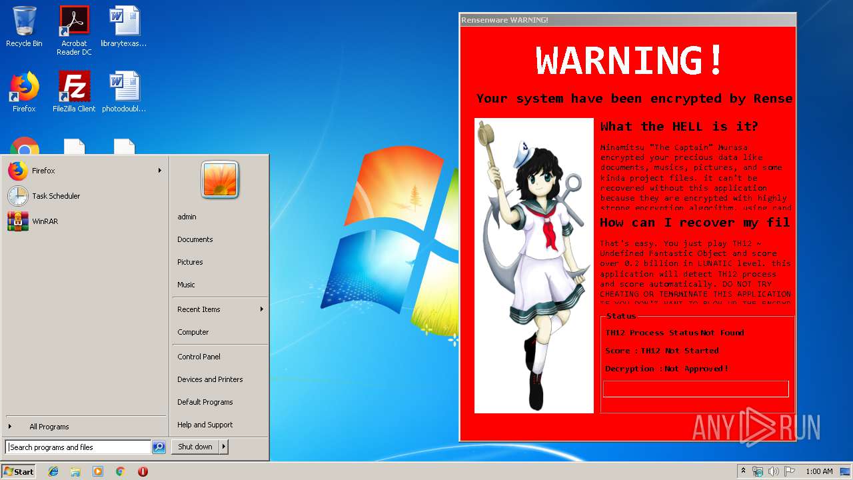
Task: Click the 1:00 AM system clock
Action: (819, 471)
